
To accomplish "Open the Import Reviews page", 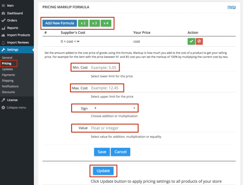I will coord(18,43).
